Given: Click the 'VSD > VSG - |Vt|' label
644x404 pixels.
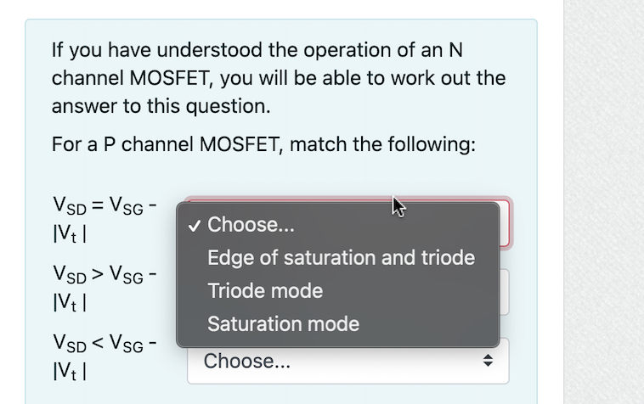Looking at the screenshot, I should [x=105, y=288].
